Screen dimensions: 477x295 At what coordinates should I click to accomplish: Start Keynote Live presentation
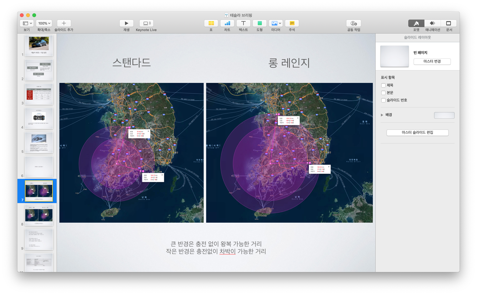(x=146, y=23)
